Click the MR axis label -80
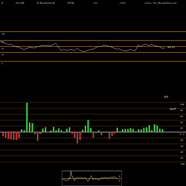This screenshot has height=186, width=186. click(x=182, y=158)
